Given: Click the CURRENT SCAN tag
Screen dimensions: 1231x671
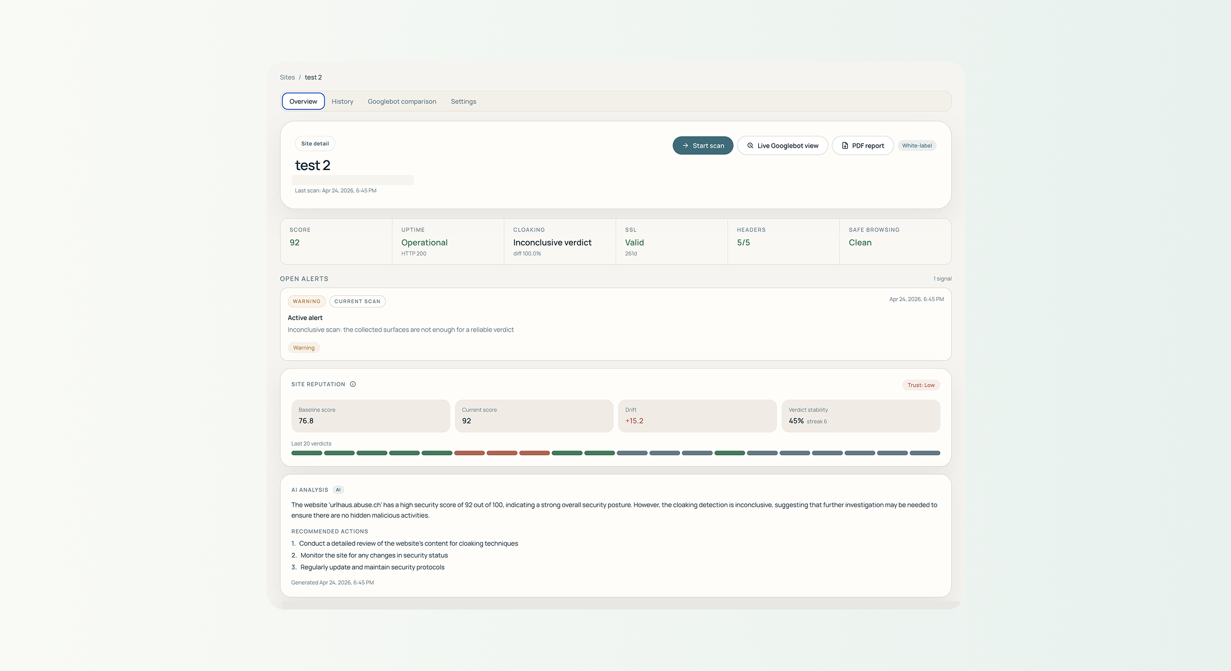Looking at the screenshot, I should [x=357, y=301].
